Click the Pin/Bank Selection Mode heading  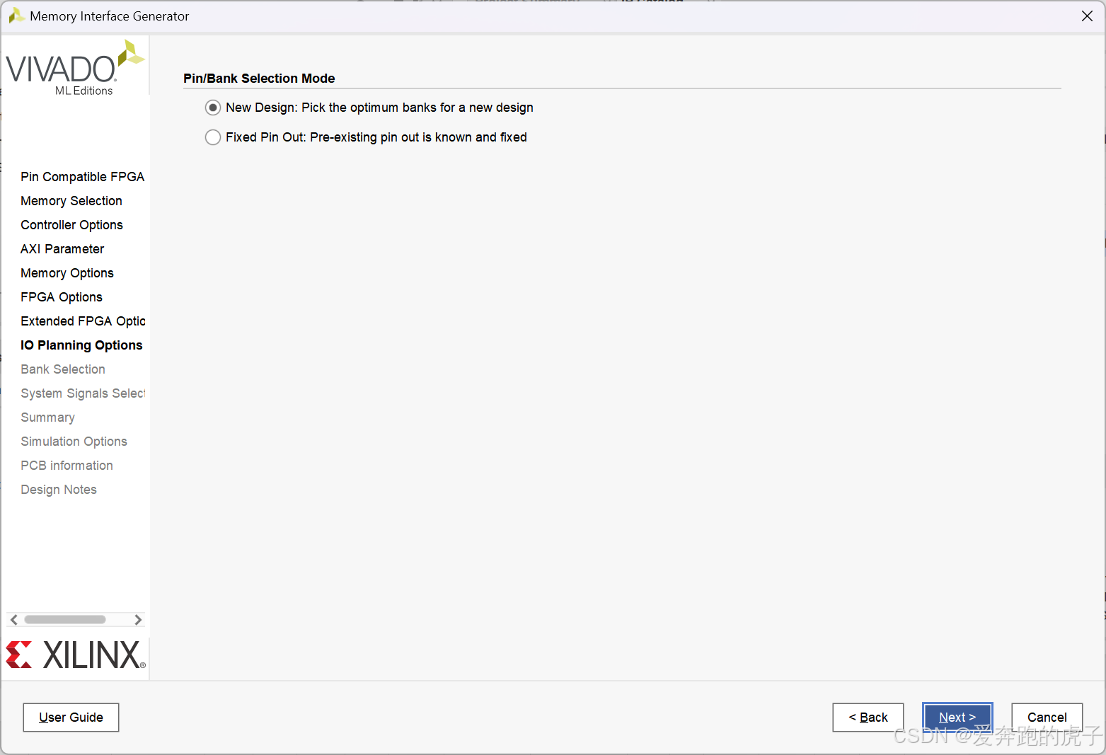point(259,79)
